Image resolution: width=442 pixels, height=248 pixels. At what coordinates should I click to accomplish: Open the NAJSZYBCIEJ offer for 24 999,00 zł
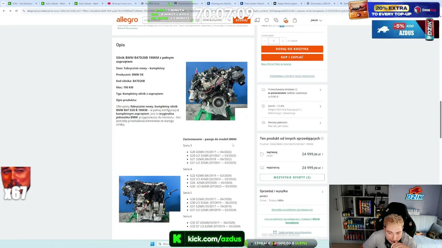[292, 168]
